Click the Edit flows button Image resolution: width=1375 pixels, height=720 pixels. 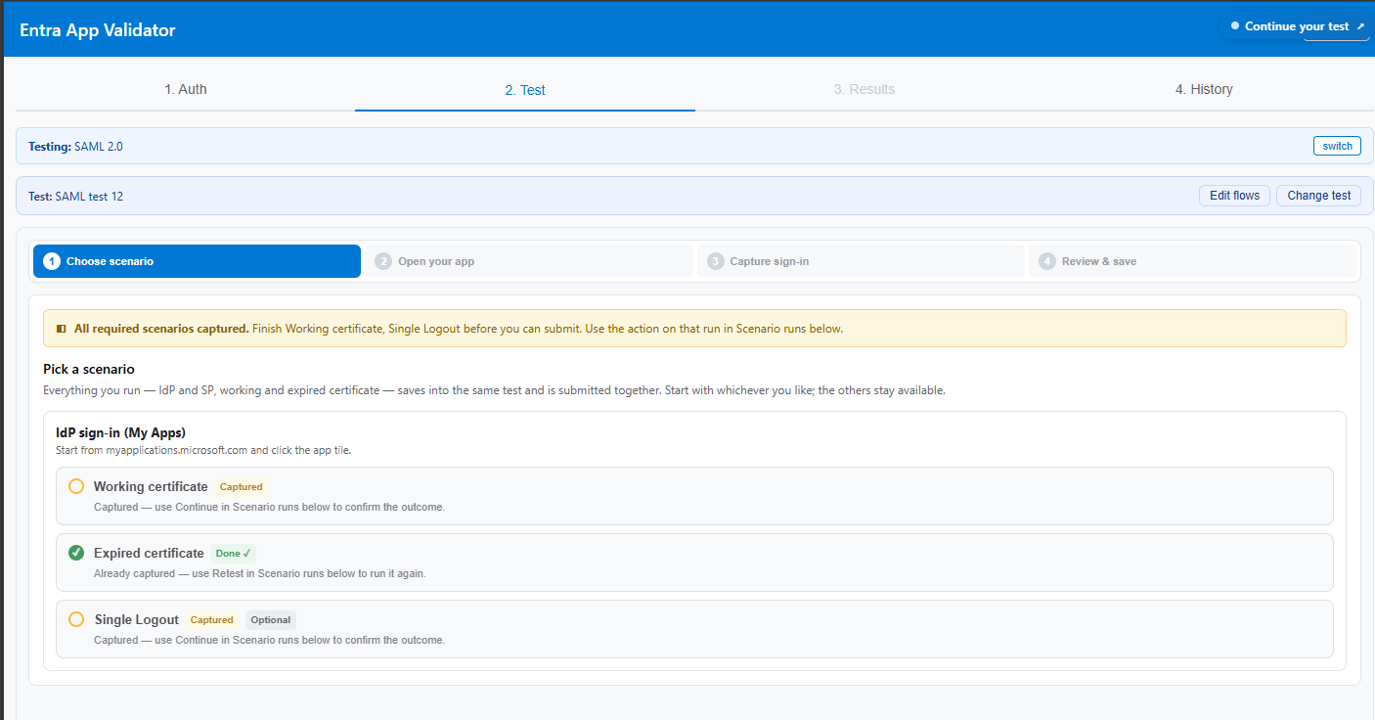point(1234,196)
